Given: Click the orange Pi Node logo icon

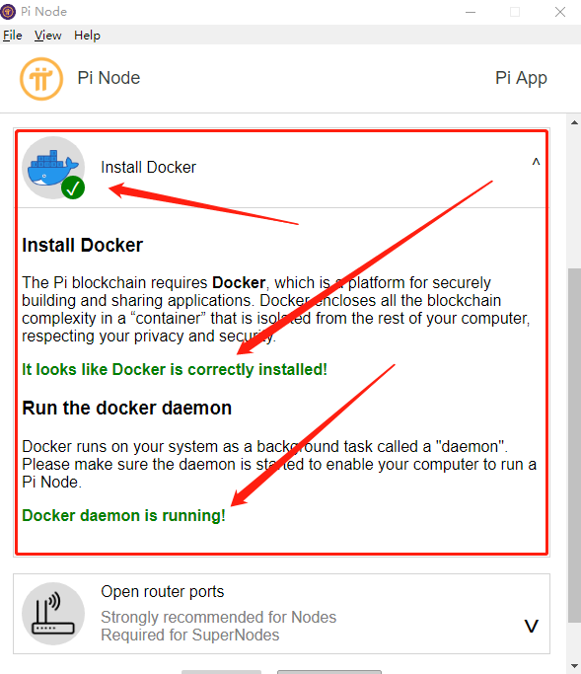Looking at the screenshot, I should coord(41,79).
